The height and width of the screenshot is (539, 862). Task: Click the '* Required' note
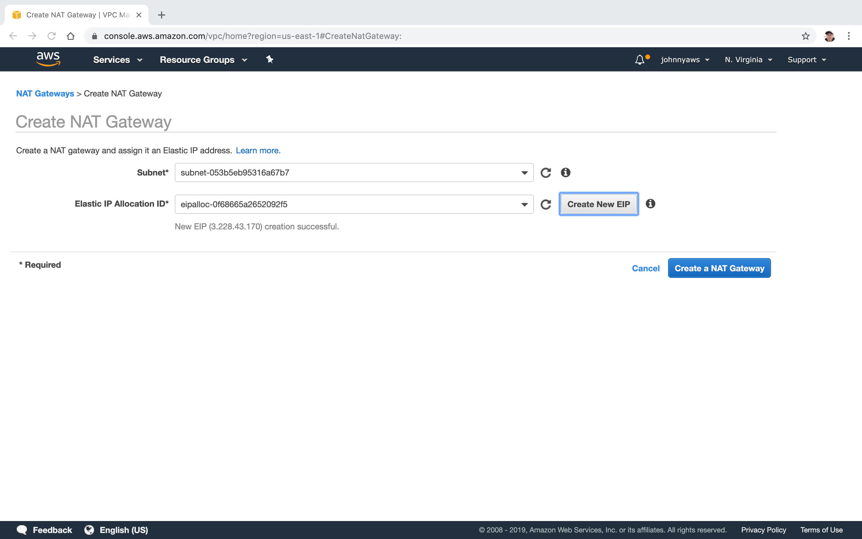[x=40, y=264]
